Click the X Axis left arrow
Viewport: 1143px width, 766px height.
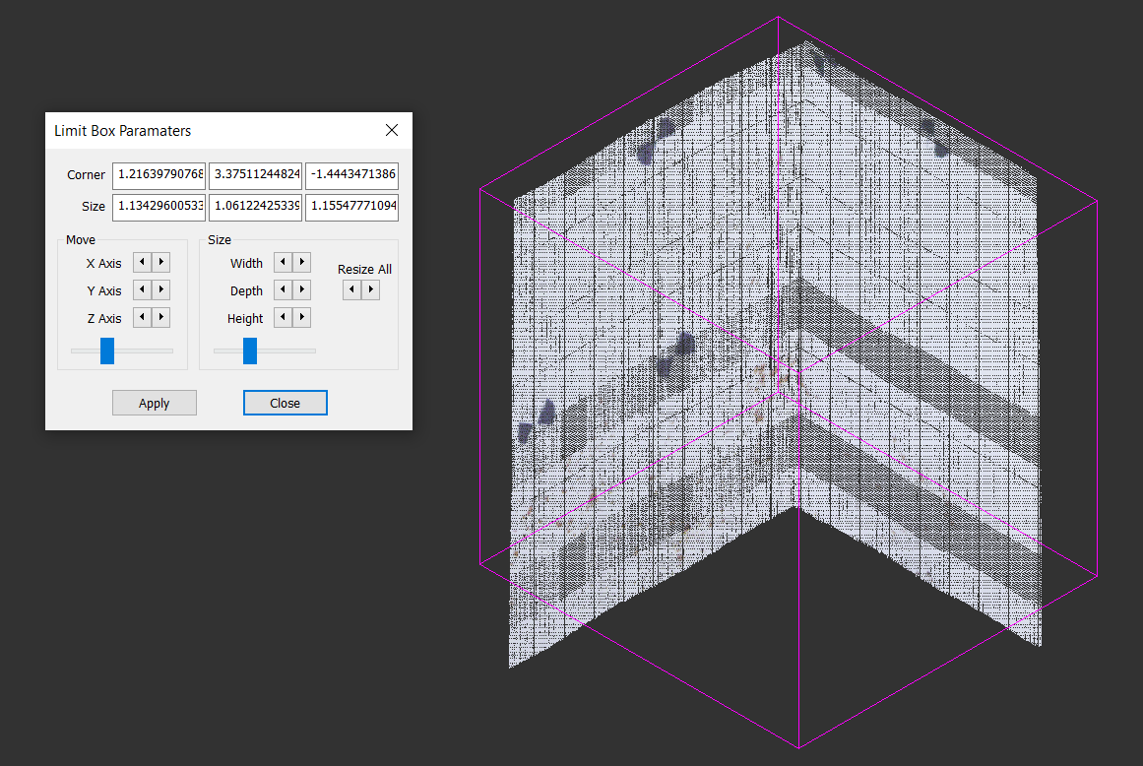(x=143, y=262)
